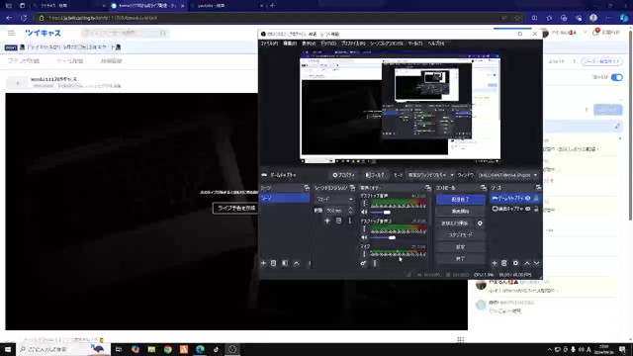633x356 pixels.
Task: Toggle visibility eye of Display Capture source
Action: (527, 209)
